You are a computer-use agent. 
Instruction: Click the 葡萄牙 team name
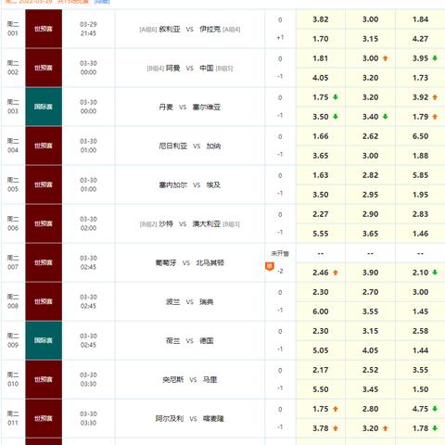[x=166, y=263]
